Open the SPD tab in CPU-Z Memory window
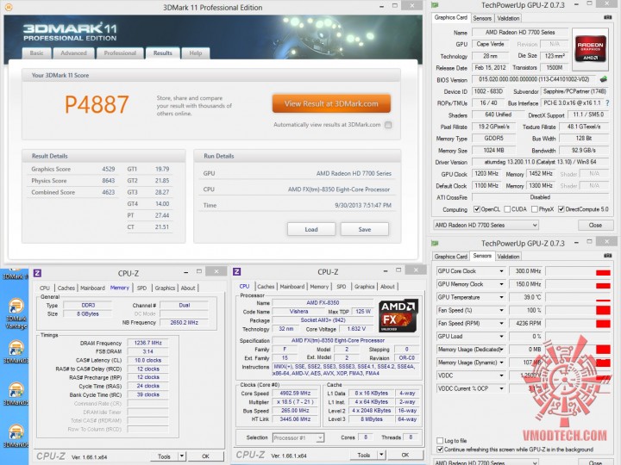 (141, 288)
